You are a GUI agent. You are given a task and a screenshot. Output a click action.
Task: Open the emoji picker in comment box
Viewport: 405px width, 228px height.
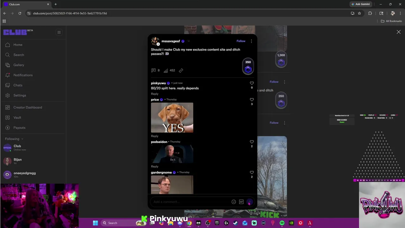click(234, 202)
